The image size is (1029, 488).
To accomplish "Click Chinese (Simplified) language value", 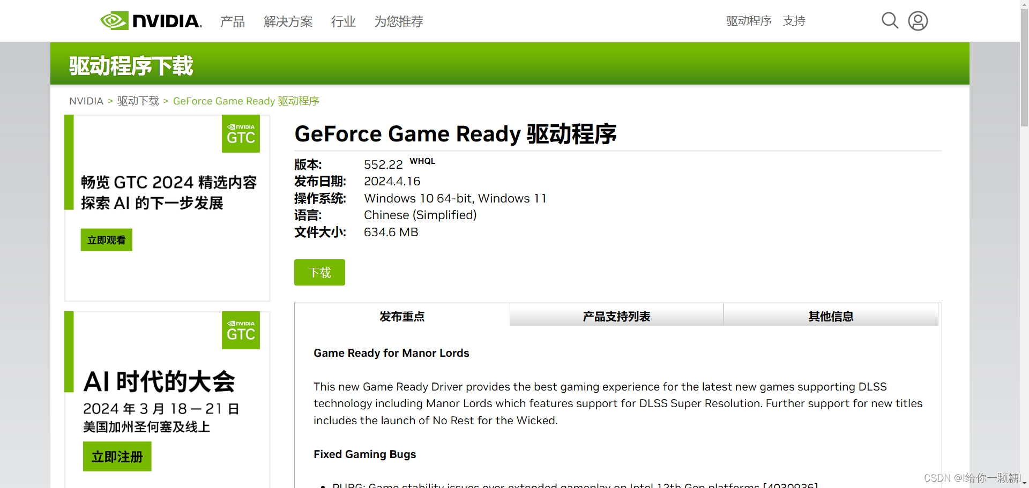I will (x=420, y=215).
